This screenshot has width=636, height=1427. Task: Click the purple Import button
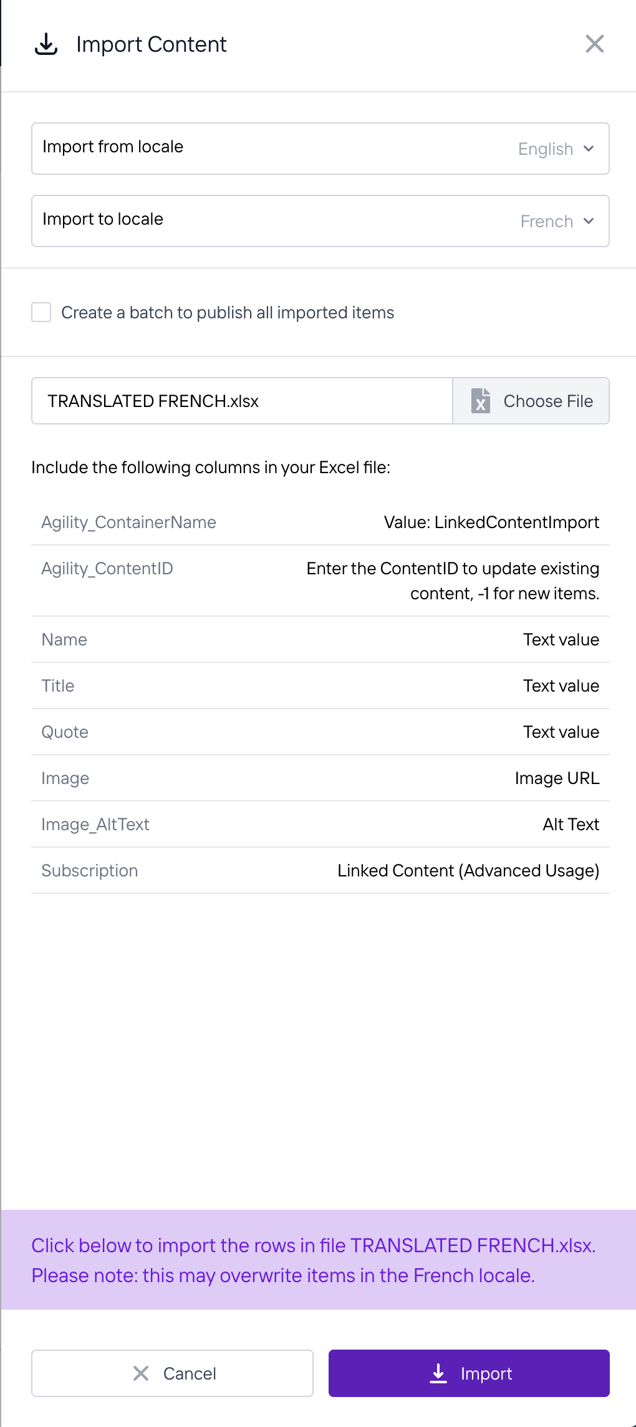469,1373
